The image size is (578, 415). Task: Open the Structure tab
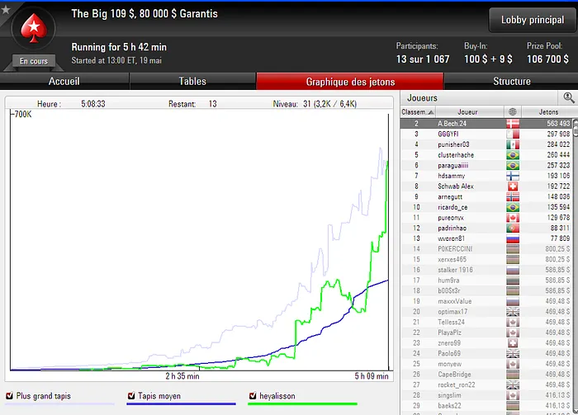512,82
